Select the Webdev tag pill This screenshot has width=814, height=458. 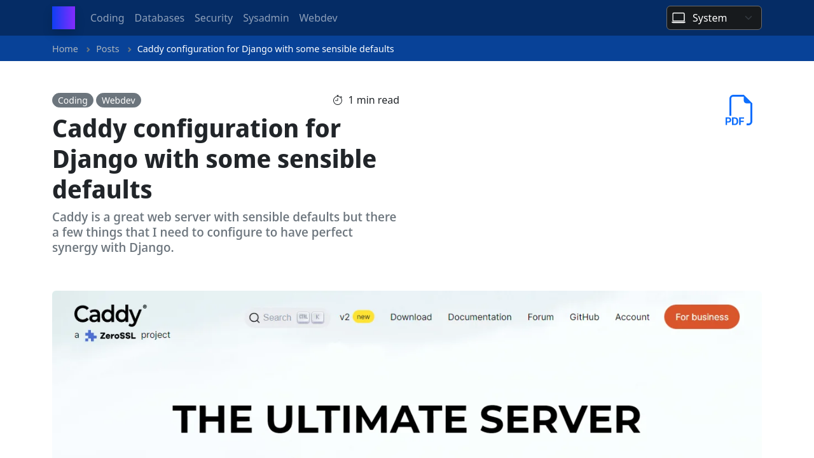(118, 100)
